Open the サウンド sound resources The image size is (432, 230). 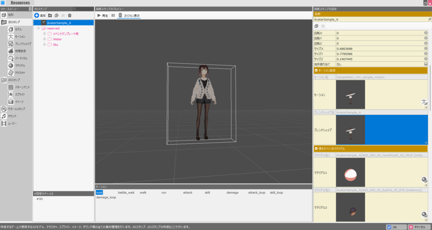click(12, 116)
